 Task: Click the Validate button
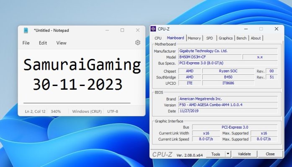click(x=244, y=154)
